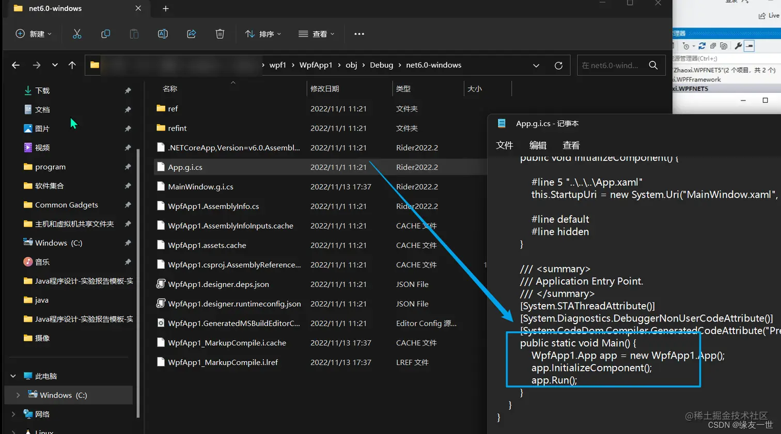Open 图片 in the navigation pane

42,128
